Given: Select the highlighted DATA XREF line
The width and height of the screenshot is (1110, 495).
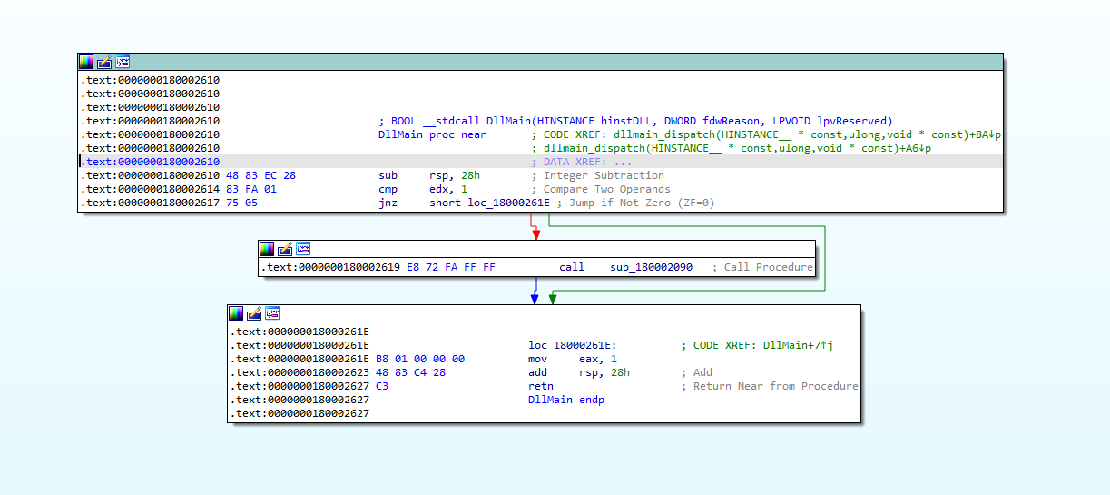Looking at the screenshot, I should 581,162.
